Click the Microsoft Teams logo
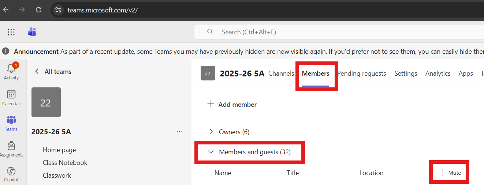The height and width of the screenshot is (185, 484). (x=32, y=32)
